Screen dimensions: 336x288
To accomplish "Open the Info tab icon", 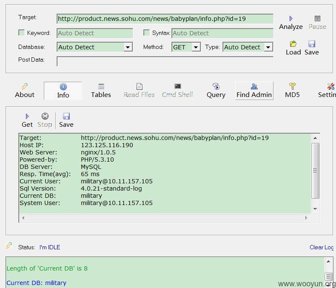I will [63, 87].
